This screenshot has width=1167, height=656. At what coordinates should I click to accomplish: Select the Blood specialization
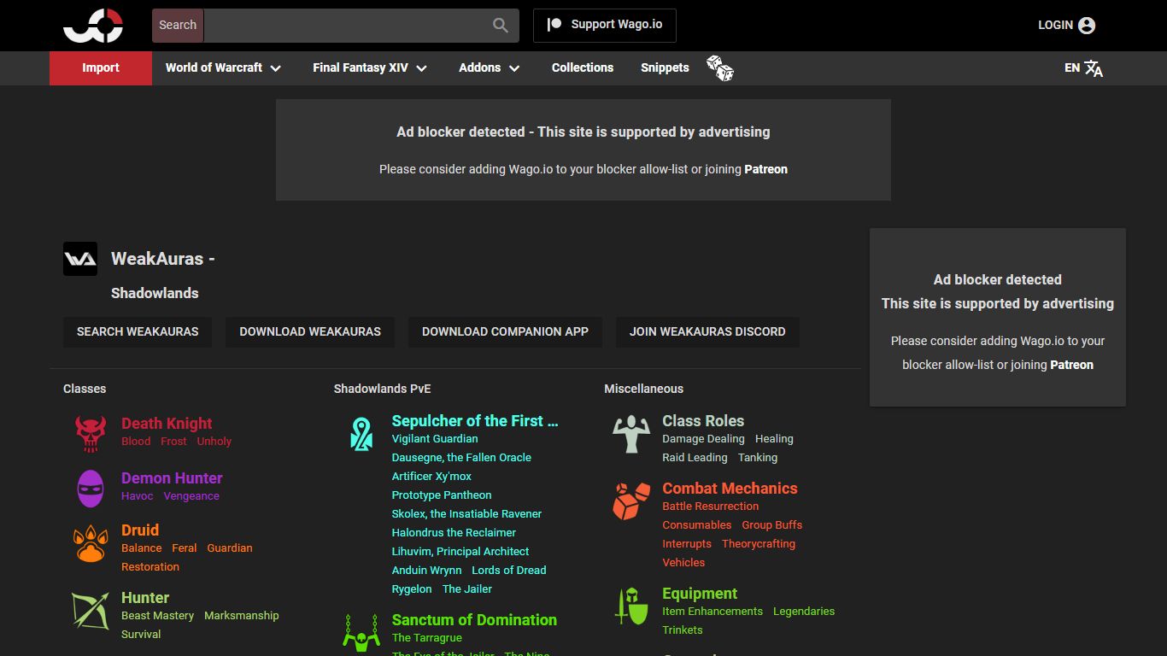click(136, 442)
